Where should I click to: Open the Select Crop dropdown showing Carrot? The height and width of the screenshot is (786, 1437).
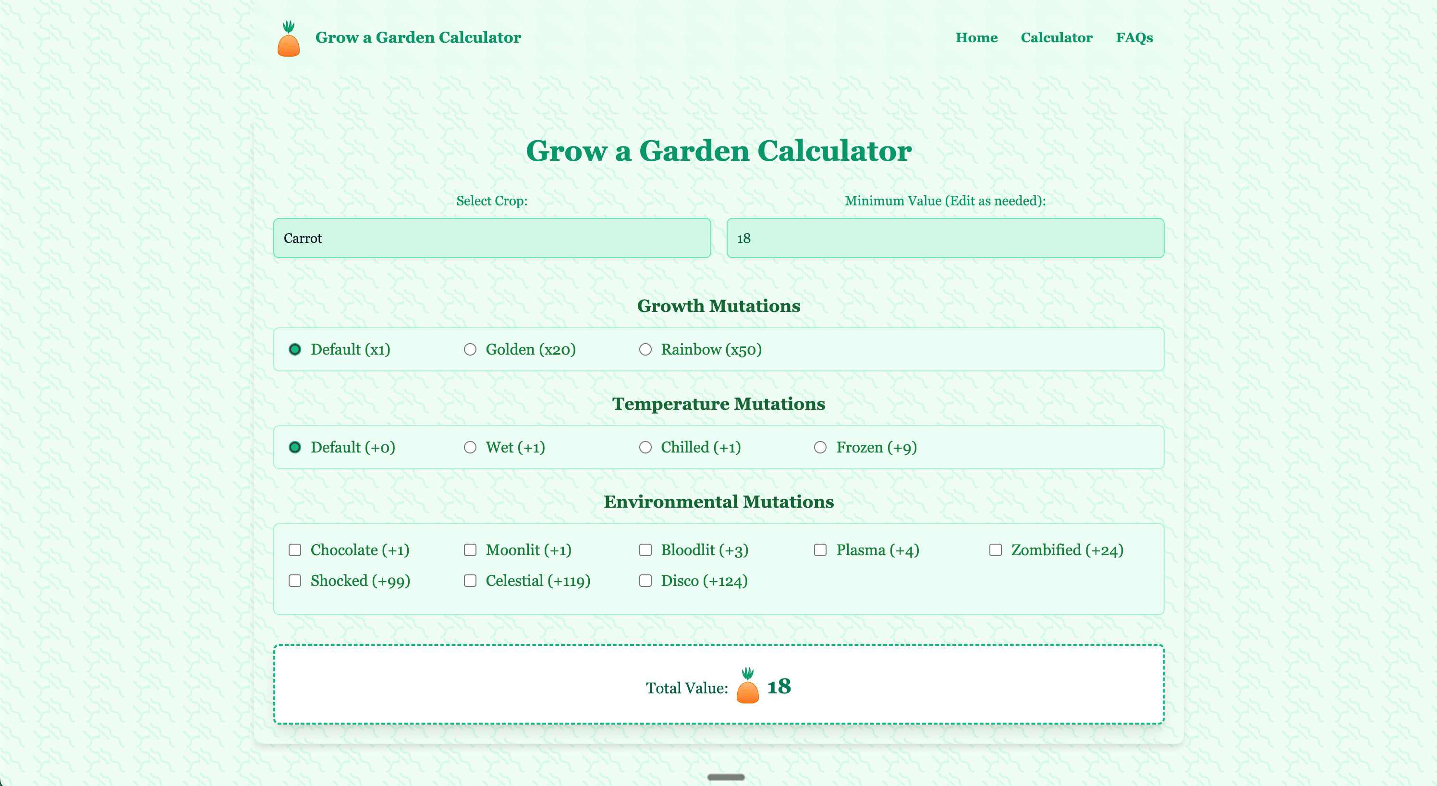(491, 238)
